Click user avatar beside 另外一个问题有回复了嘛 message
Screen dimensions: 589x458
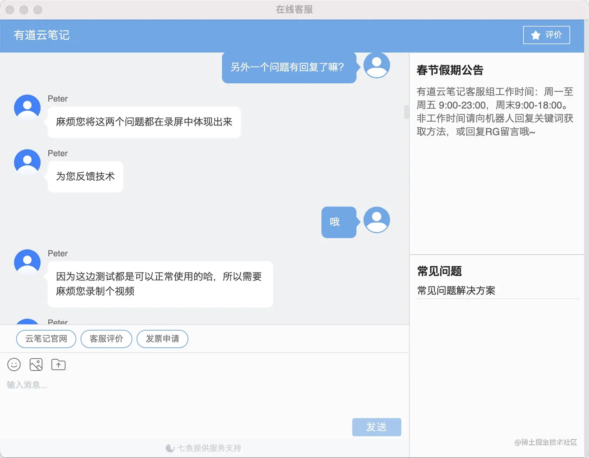pos(377,65)
